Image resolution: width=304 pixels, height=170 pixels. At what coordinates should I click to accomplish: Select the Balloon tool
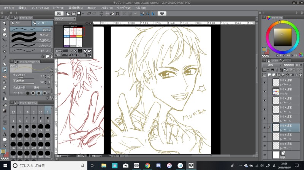click(x=5, y=139)
